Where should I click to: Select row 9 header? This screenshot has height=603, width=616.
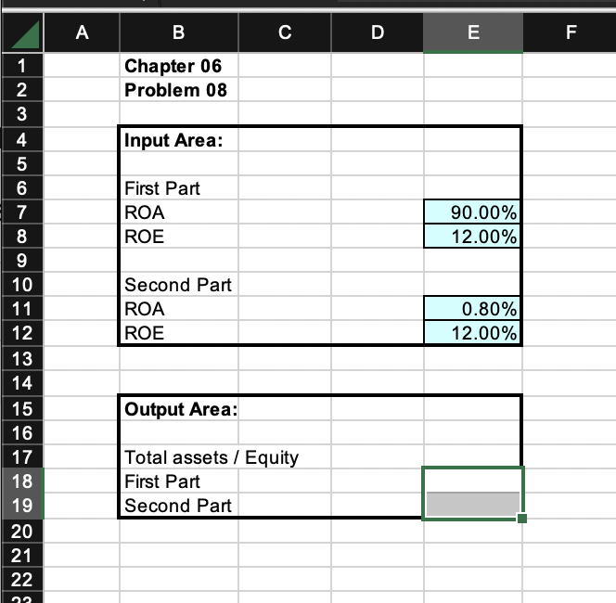[x=22, y=261]
